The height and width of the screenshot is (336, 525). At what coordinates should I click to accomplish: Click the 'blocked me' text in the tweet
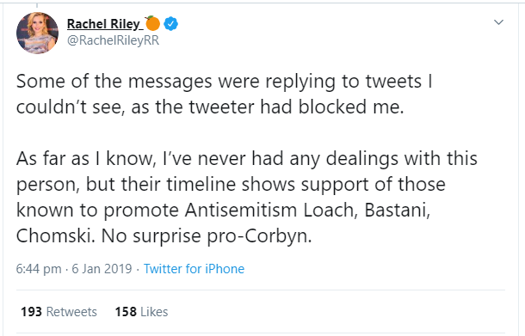(351, 107)
